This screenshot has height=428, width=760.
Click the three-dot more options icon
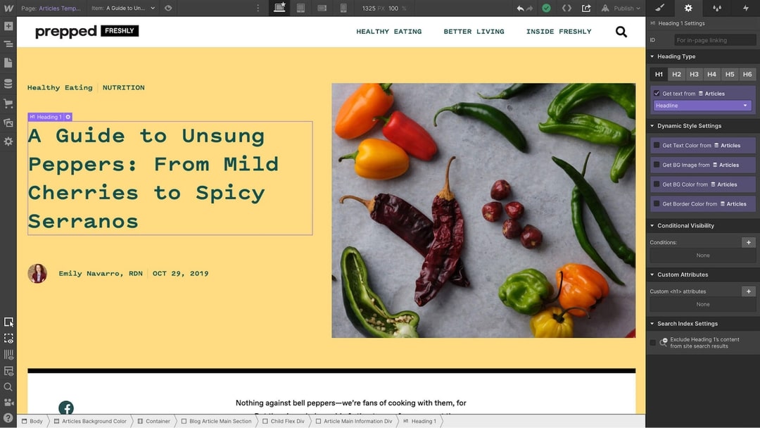click(x=258, y=8)
